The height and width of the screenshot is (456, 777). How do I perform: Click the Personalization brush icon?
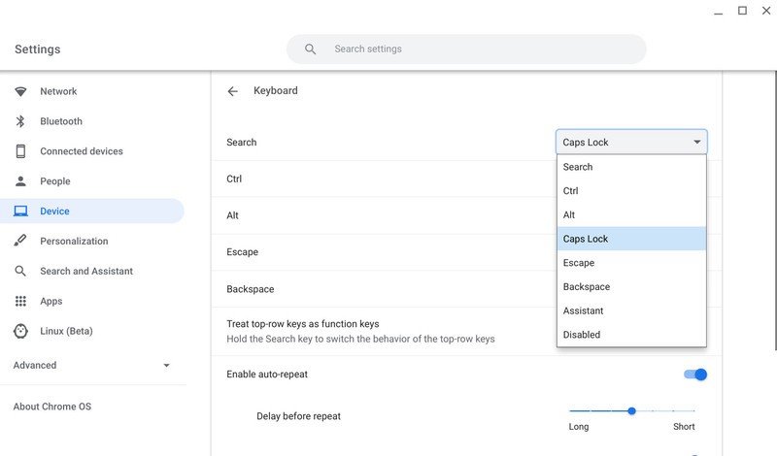point(20,241)
